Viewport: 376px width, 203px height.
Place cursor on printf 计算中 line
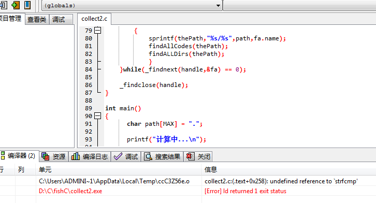pos(166,139)
